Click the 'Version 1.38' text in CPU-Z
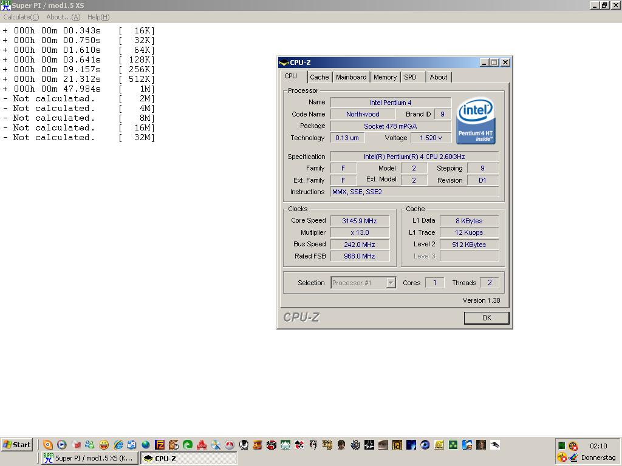 pyautogui.click(x=481, y=300)
